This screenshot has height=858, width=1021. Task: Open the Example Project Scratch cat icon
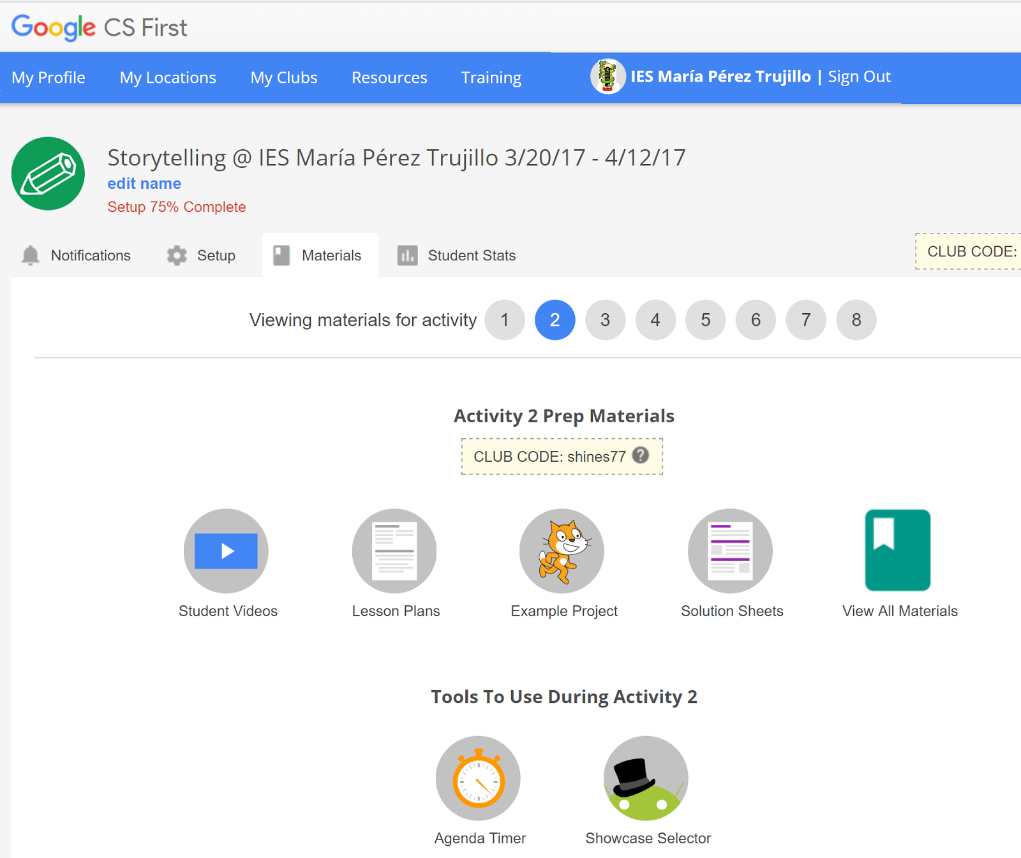pyautogui.click(x=562, y=551)
